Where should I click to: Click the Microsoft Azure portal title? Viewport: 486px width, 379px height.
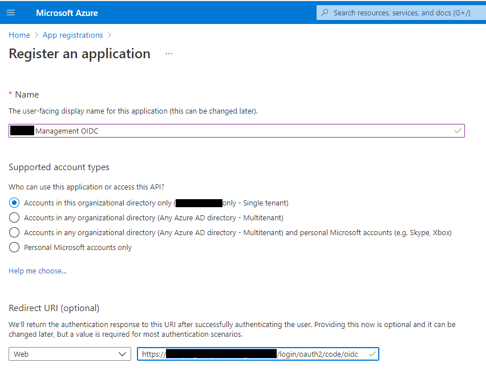(x=67, y=13)
